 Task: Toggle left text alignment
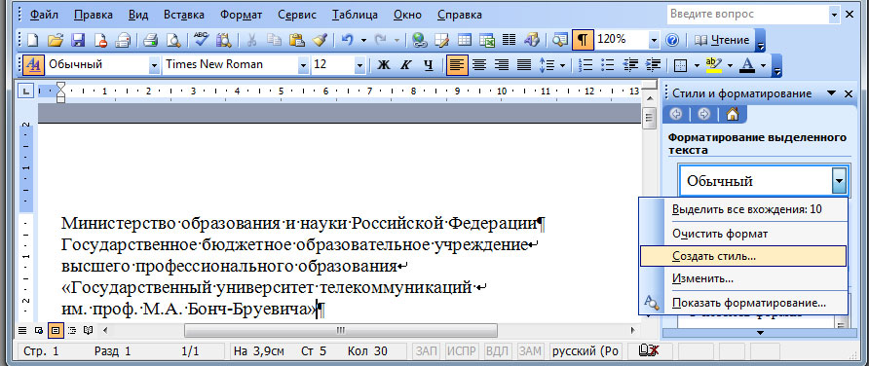click(457, 65)
